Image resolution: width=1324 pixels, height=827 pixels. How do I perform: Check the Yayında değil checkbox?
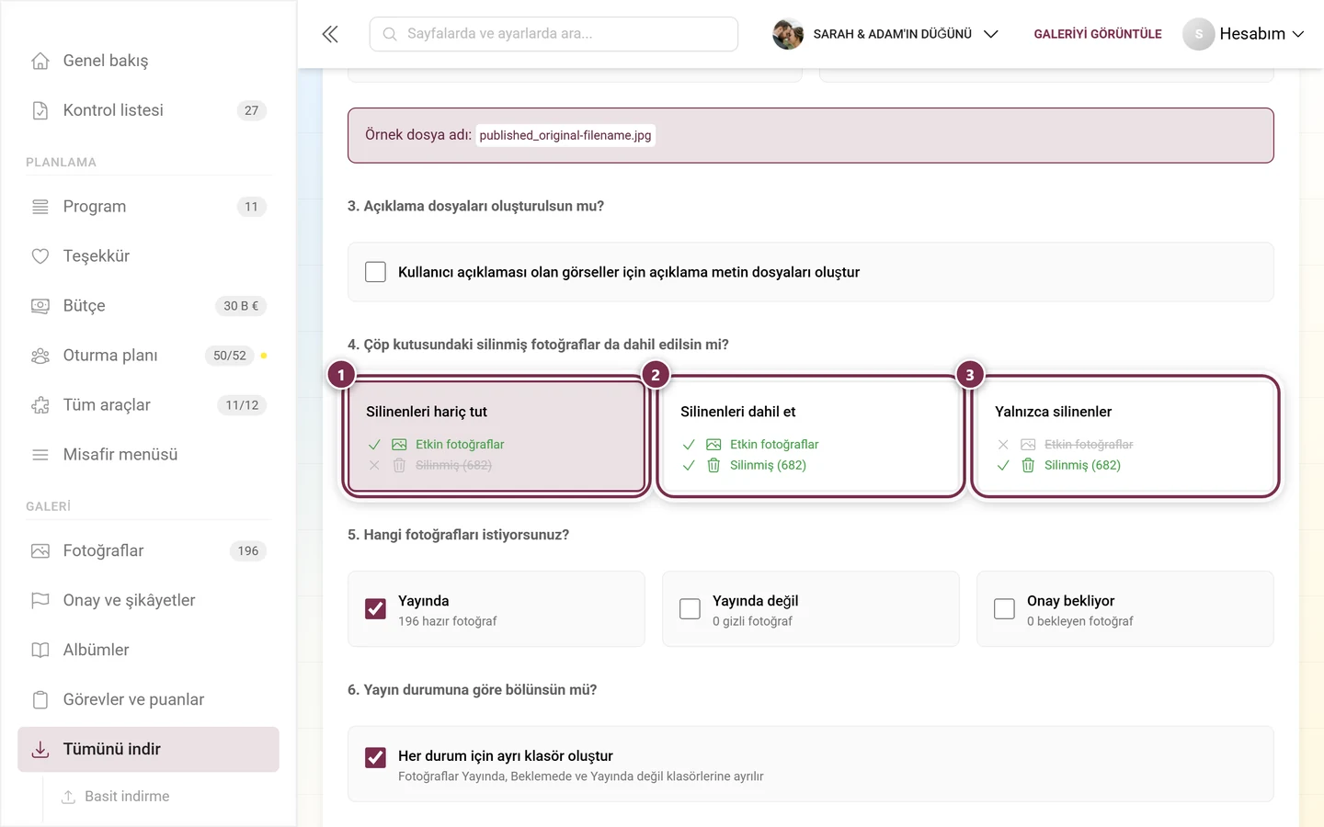coord(690,609)
